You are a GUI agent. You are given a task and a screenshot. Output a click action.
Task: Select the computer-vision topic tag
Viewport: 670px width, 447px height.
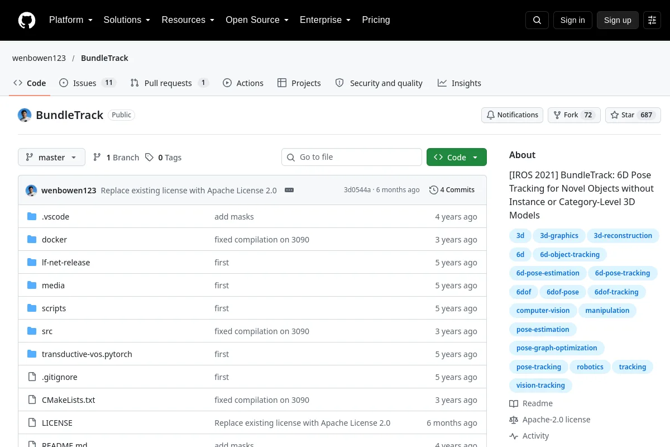(x=543, y=311)
